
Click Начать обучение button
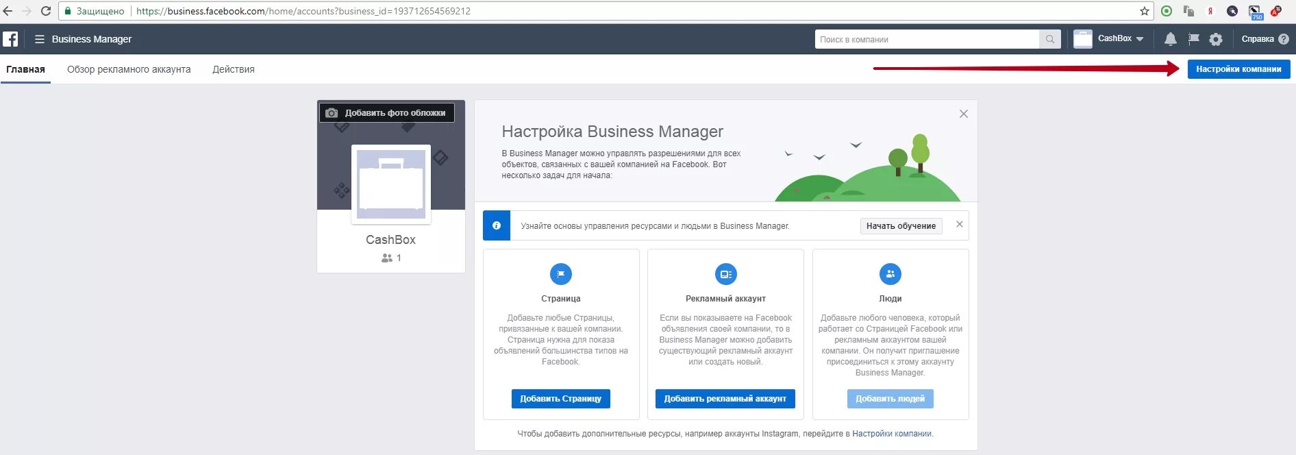pyautogui.click(x=901, y=226)
